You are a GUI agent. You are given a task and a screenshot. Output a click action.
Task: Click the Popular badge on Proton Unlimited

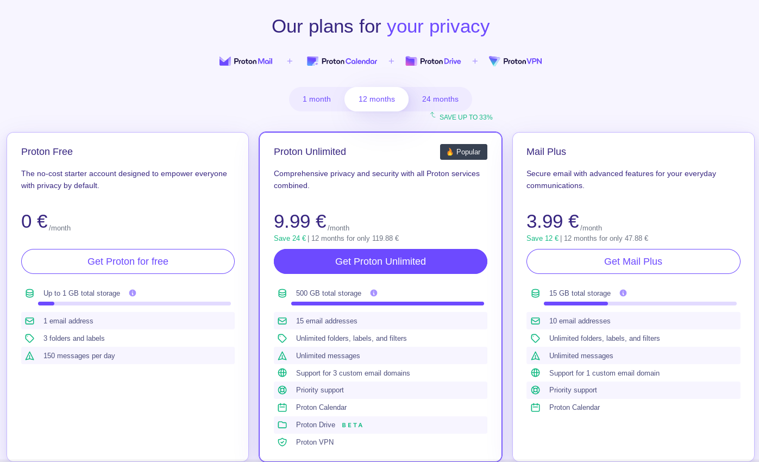[x=463, y=152]
